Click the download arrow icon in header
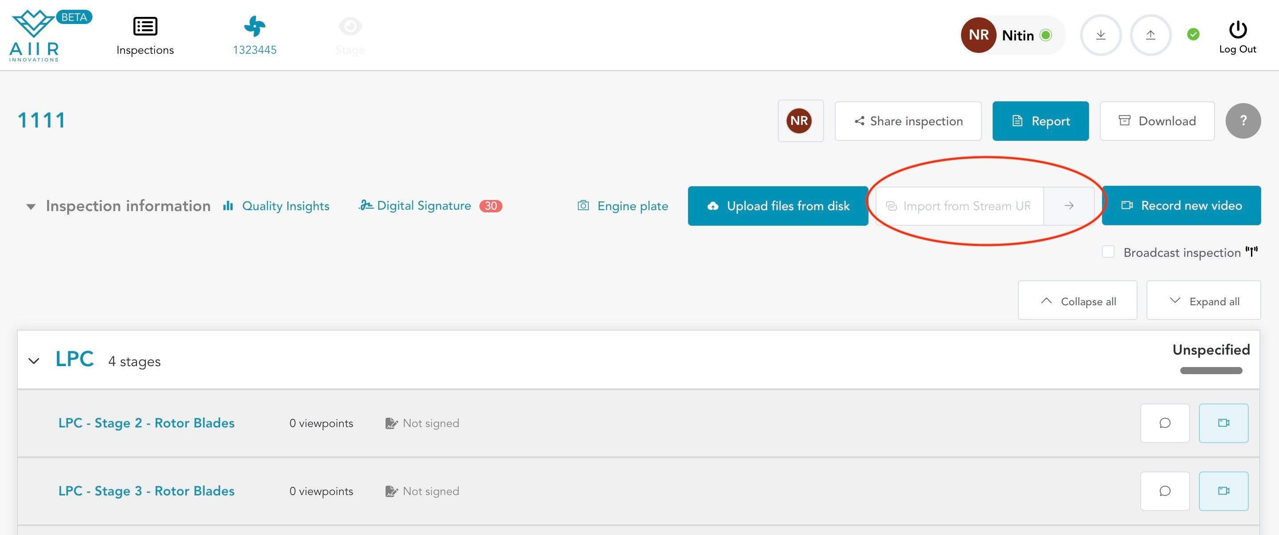 (1100, 35)
